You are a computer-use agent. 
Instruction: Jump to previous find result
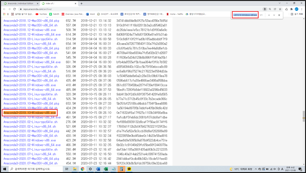click(269, 15)
